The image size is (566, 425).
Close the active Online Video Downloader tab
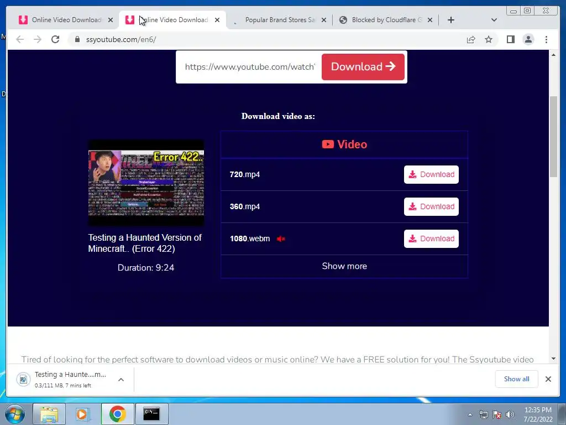tap(217, 20)
